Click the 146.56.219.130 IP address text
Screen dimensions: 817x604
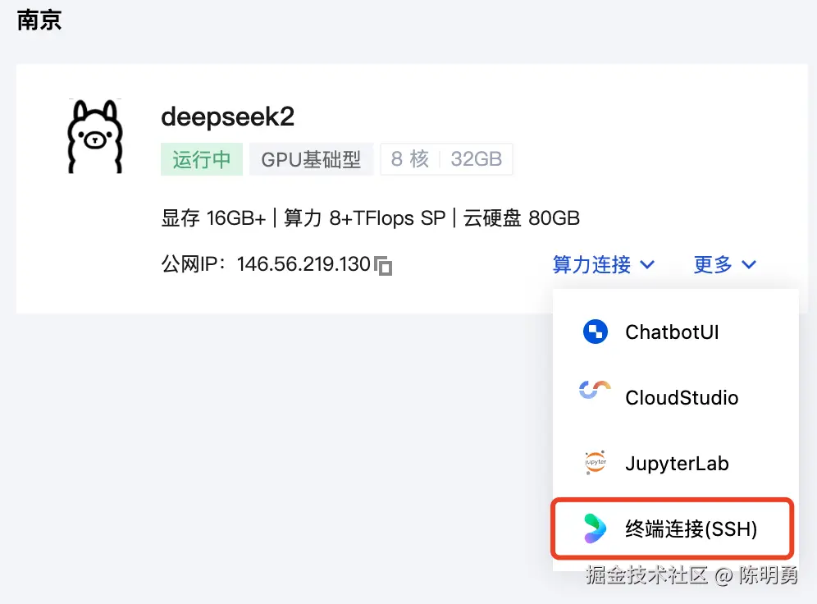point(304,264)
